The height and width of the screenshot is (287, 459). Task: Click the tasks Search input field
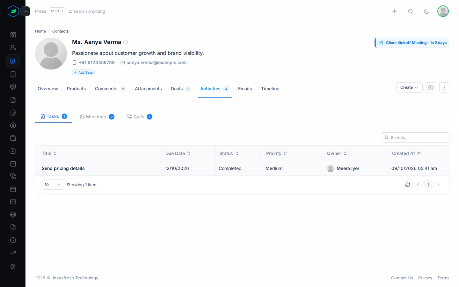pos(415,137)
